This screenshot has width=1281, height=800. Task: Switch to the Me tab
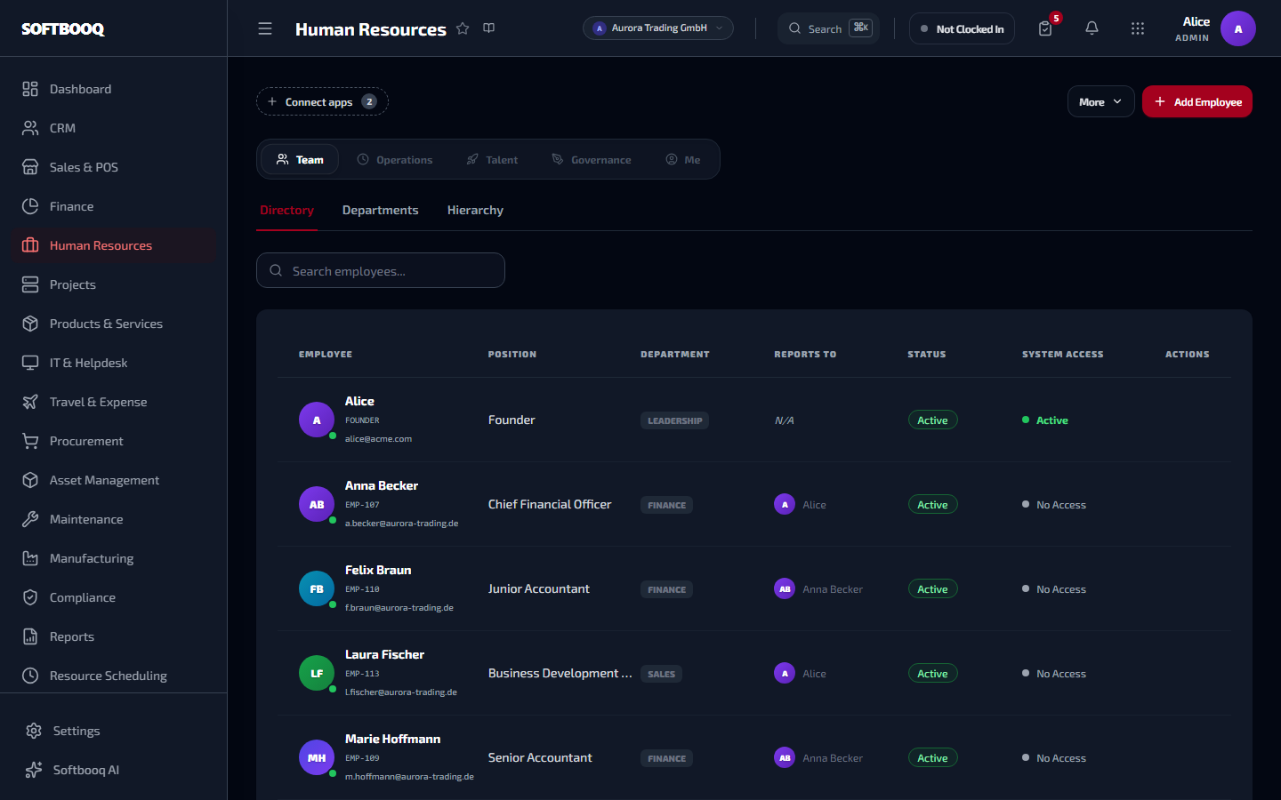(683, 159)
